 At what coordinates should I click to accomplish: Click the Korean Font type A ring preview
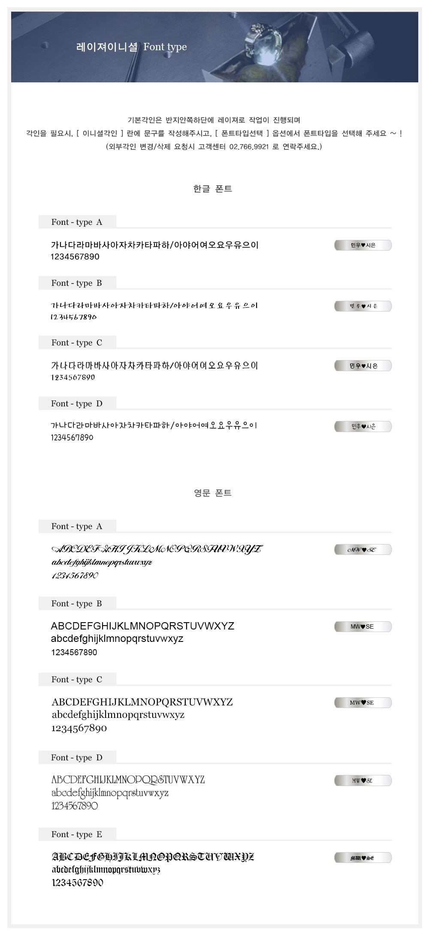(x=363, y=245)
